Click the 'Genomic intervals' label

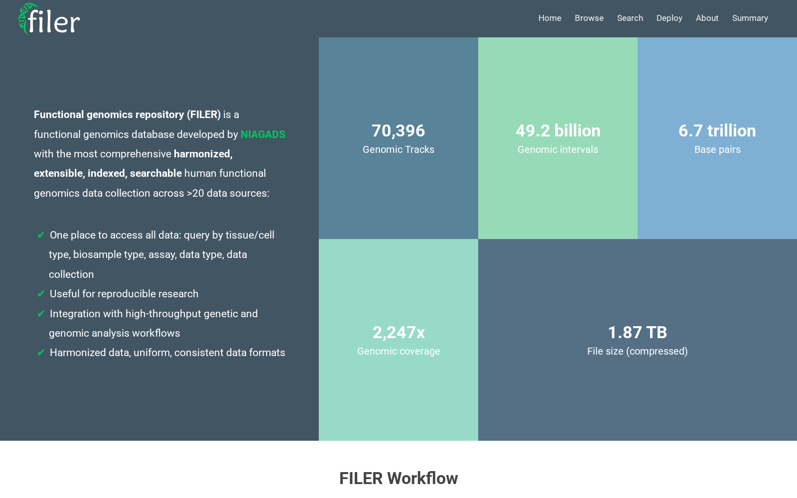pyautogui.click(x=558, y=149)
